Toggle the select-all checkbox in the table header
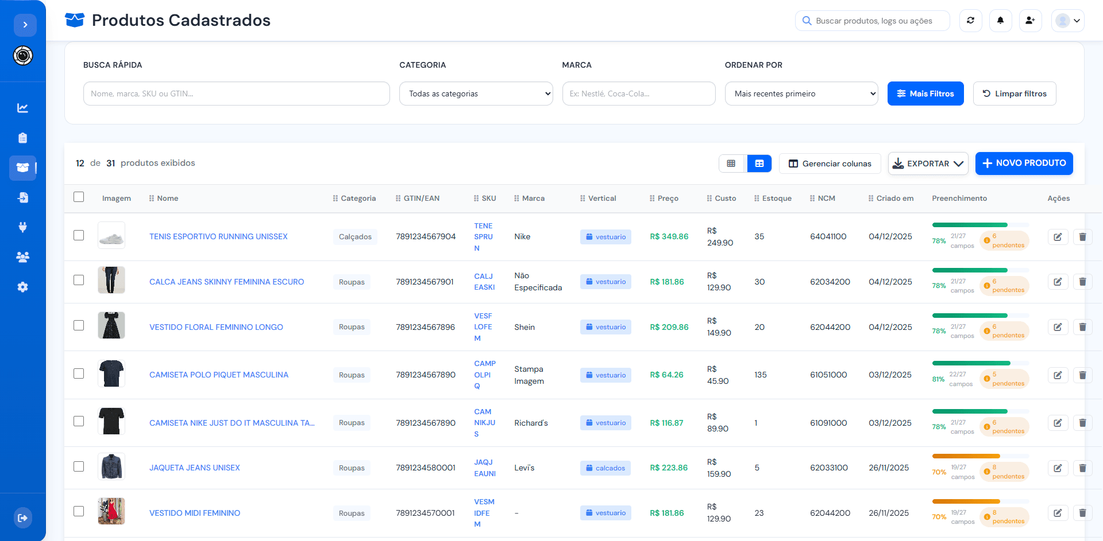Image resolution: width=1103 pixels, height=541 pixels. [x=79, y=197]
